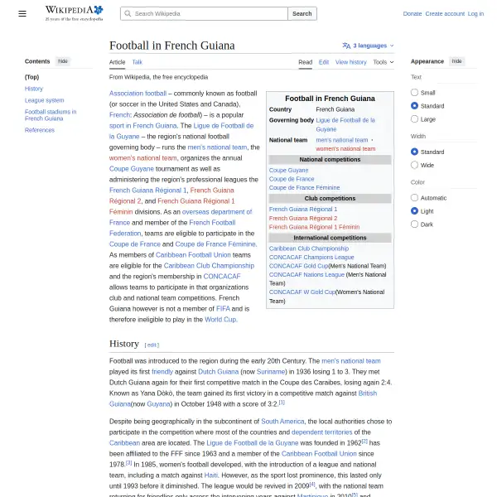Select Standard width option

pyautogui.click(x=414, y=152)
